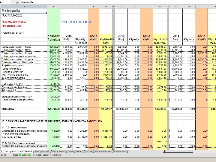
Task: Select the narrow column N header
Action: coord(168,7)
